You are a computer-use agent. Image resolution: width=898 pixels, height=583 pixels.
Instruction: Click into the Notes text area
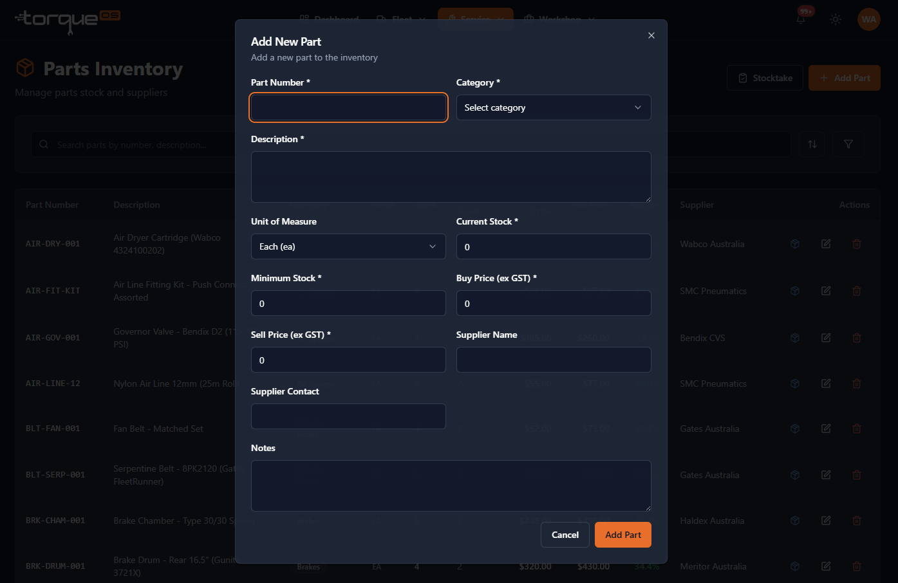pos(451,486)
